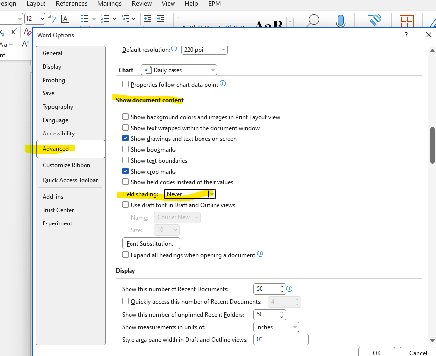436x356 pixels.
Task: Select Trust Center category
Action: (71, 210)
